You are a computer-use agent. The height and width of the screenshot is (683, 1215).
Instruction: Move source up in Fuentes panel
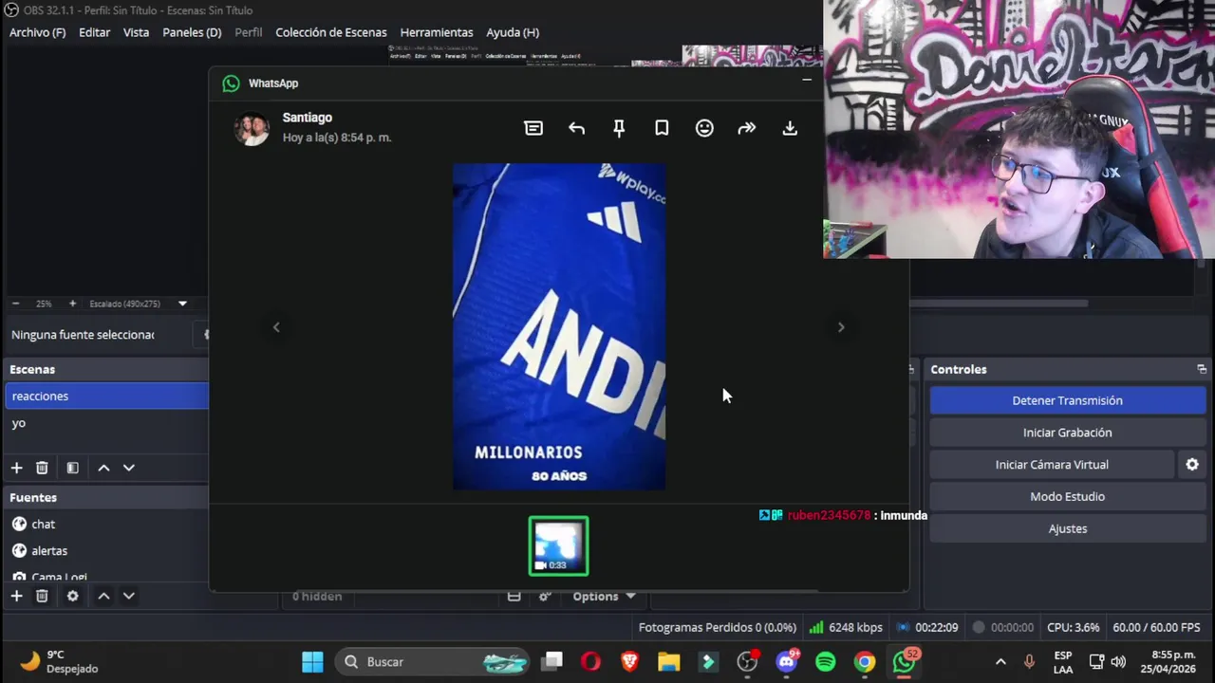coord(103,596)
